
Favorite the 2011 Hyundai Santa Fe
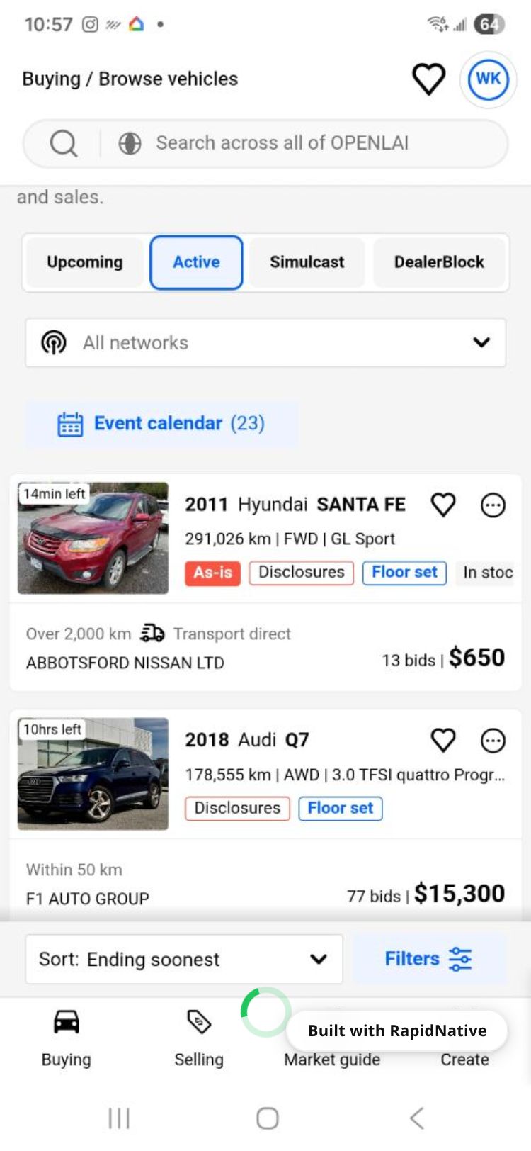point(443,505)
